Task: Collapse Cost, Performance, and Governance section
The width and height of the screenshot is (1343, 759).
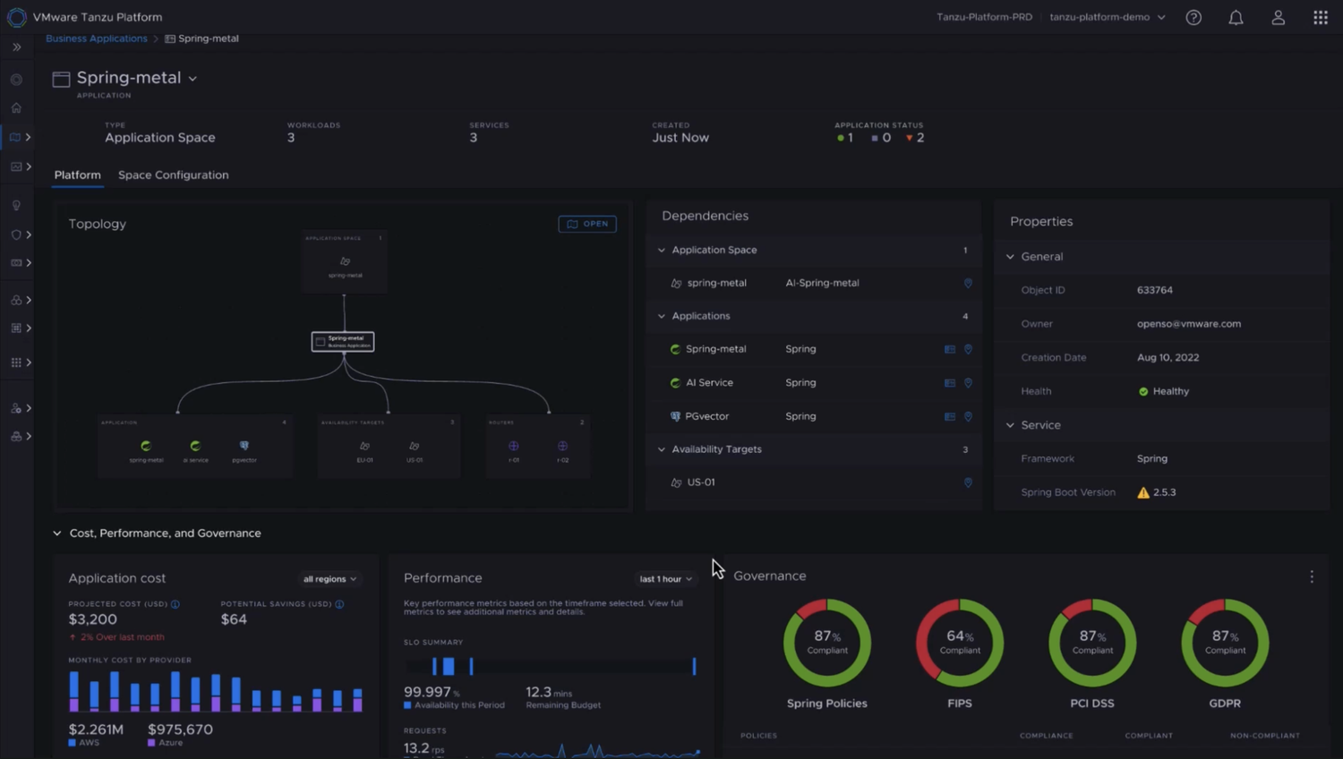Action: tap(57, 533)
